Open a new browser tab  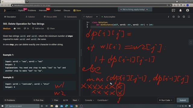(x=27, y=2)
